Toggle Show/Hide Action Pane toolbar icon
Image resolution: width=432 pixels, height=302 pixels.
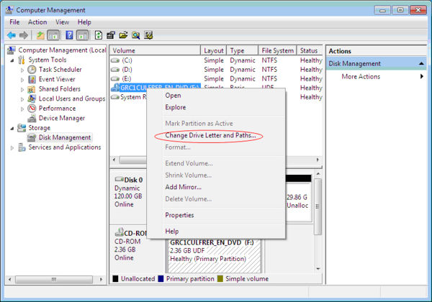tap(82, 35)
